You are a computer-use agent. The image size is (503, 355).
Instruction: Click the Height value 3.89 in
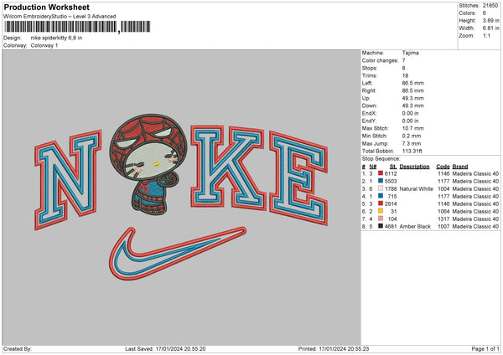[x=490, y=20]
